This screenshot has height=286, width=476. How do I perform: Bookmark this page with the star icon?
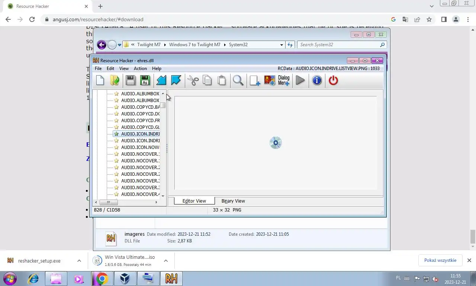point(429,19)
